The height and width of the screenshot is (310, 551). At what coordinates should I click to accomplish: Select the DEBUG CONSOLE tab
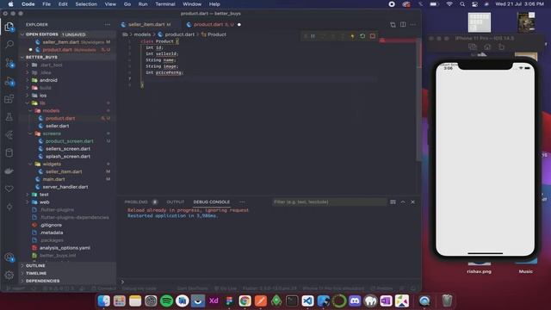[x=211, y=202]
